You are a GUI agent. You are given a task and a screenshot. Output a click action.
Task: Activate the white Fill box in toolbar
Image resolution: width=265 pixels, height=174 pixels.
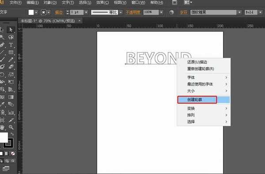4,137
